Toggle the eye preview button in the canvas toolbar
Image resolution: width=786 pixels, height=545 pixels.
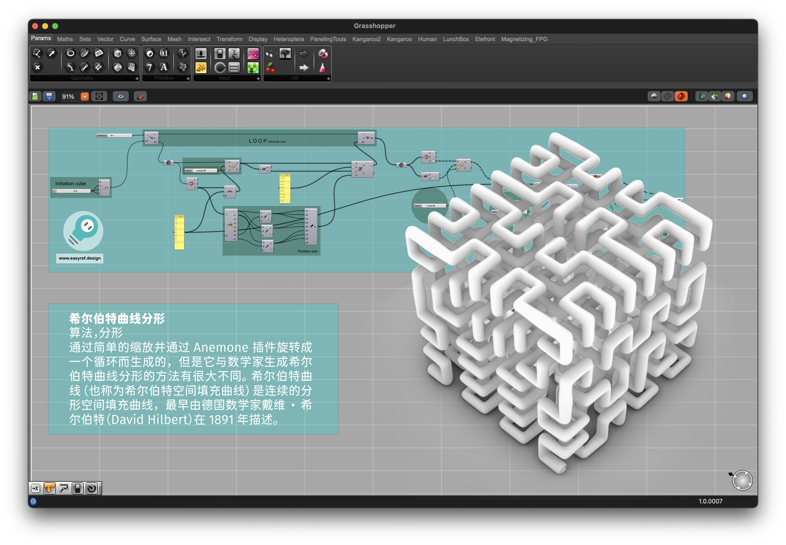pos(121,97)
